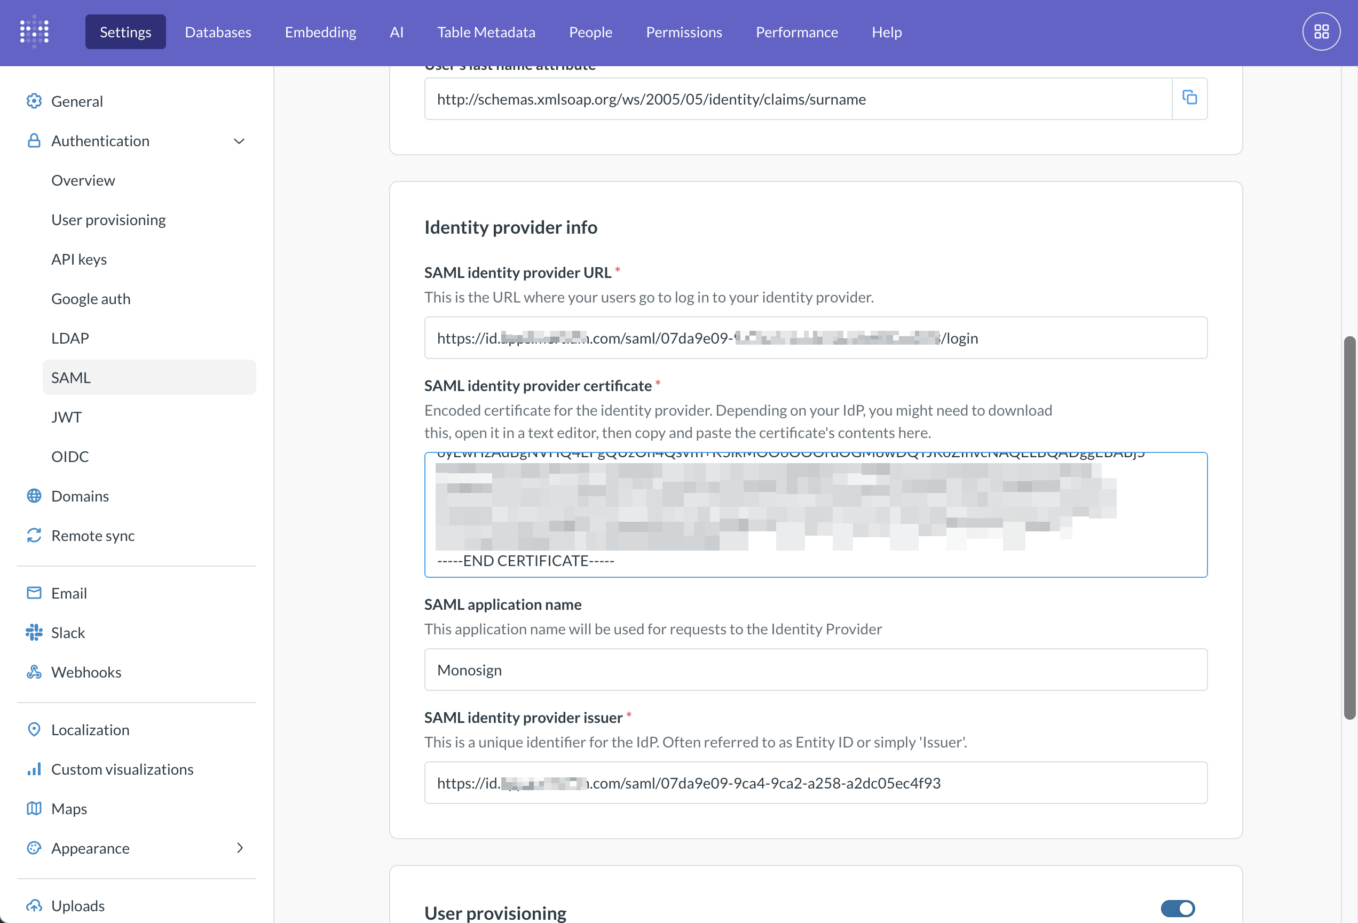Click the Custom visualizations bar chart icon
This screenshot has height=923, width=1358.
[34, 769]
